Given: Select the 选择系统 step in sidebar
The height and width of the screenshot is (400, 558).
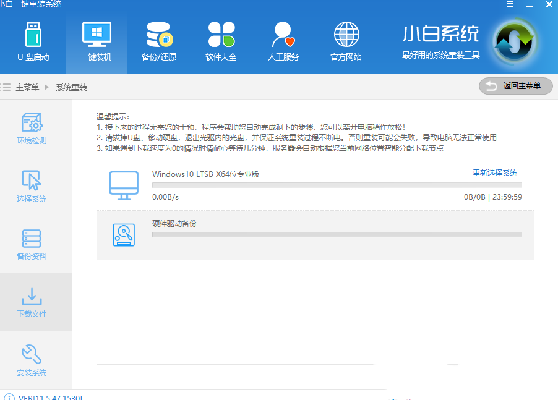Looking at the screenshot, I should tap(32, 186).
